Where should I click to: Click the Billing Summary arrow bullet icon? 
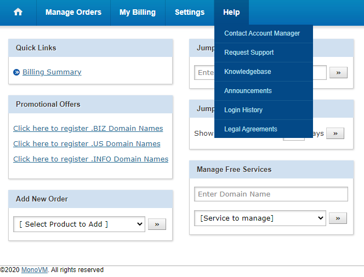point(16,72)
